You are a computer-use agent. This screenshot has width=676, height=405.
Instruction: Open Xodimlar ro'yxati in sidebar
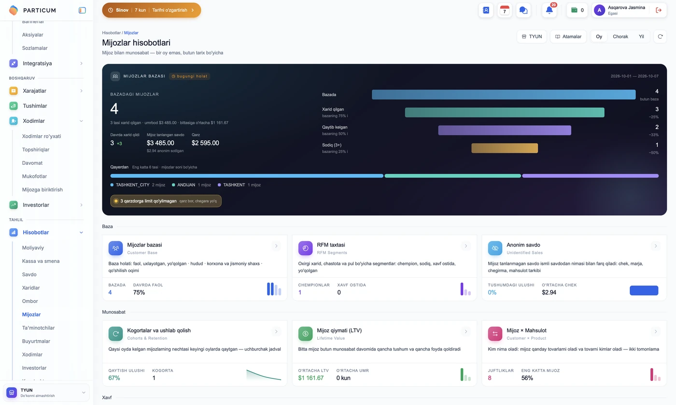42,136
